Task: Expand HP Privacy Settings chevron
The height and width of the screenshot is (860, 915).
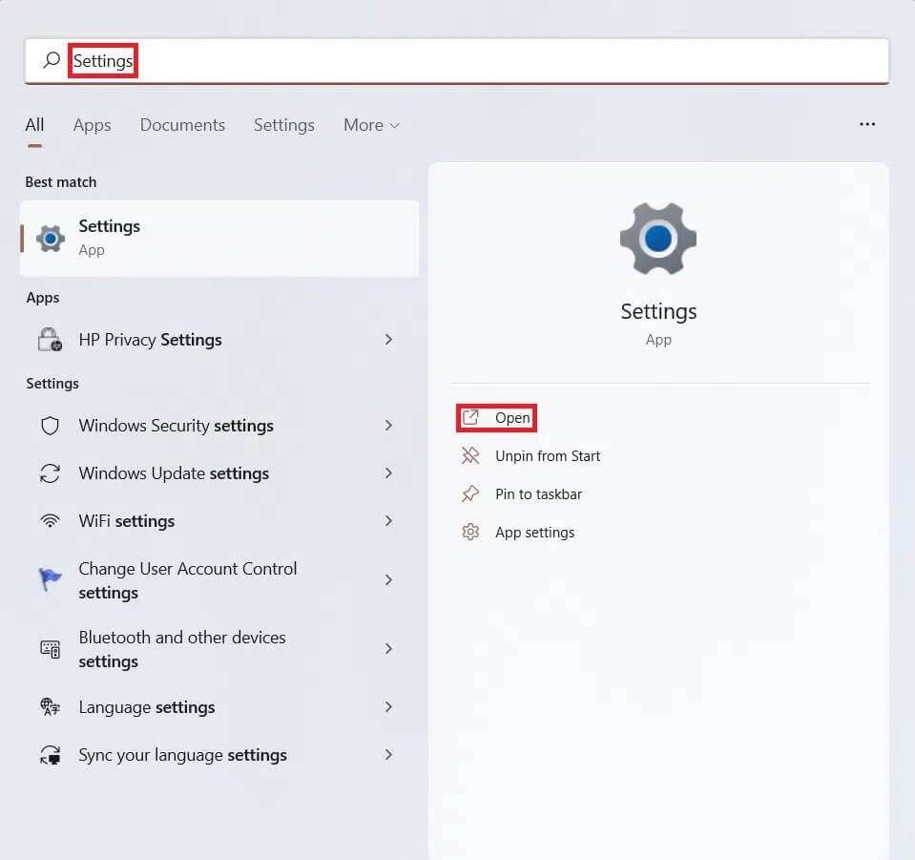Action: point(388,339)
